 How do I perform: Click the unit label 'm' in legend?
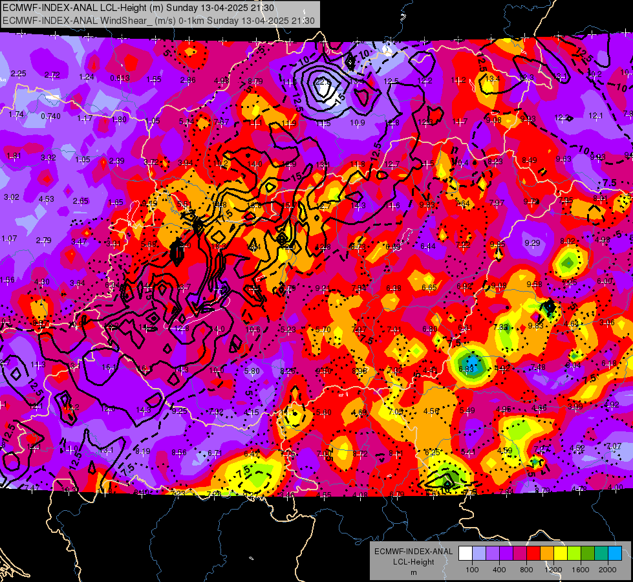pos(413,573)
